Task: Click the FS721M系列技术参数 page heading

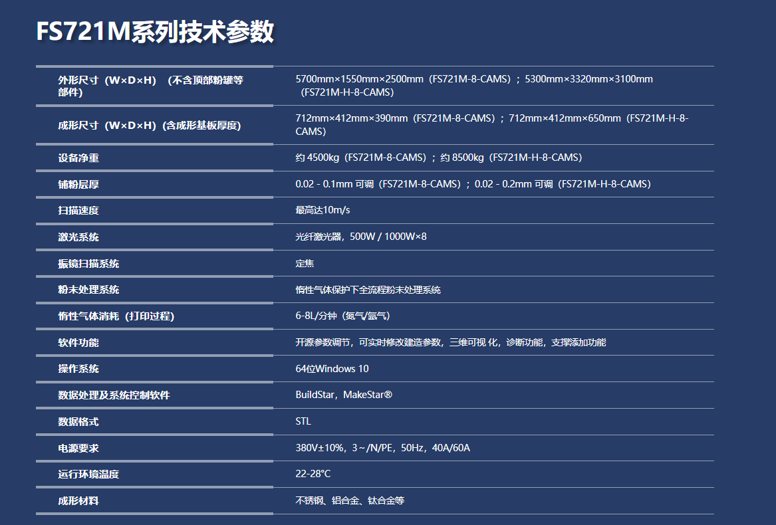Action: 154,32
